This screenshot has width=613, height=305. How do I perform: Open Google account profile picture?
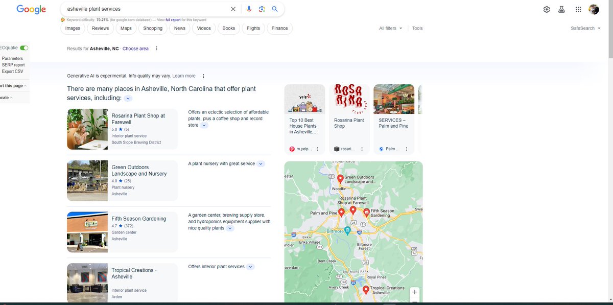click(x=594, y=9)
